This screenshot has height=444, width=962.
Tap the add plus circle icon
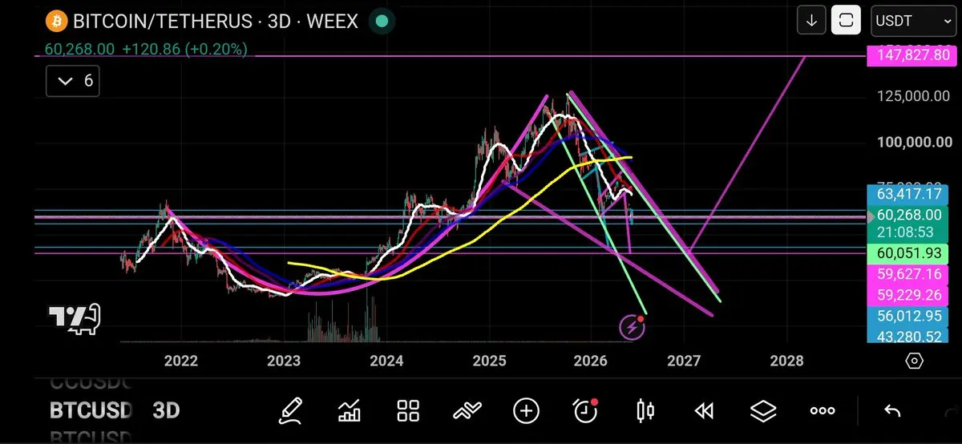tap(526, 411)
